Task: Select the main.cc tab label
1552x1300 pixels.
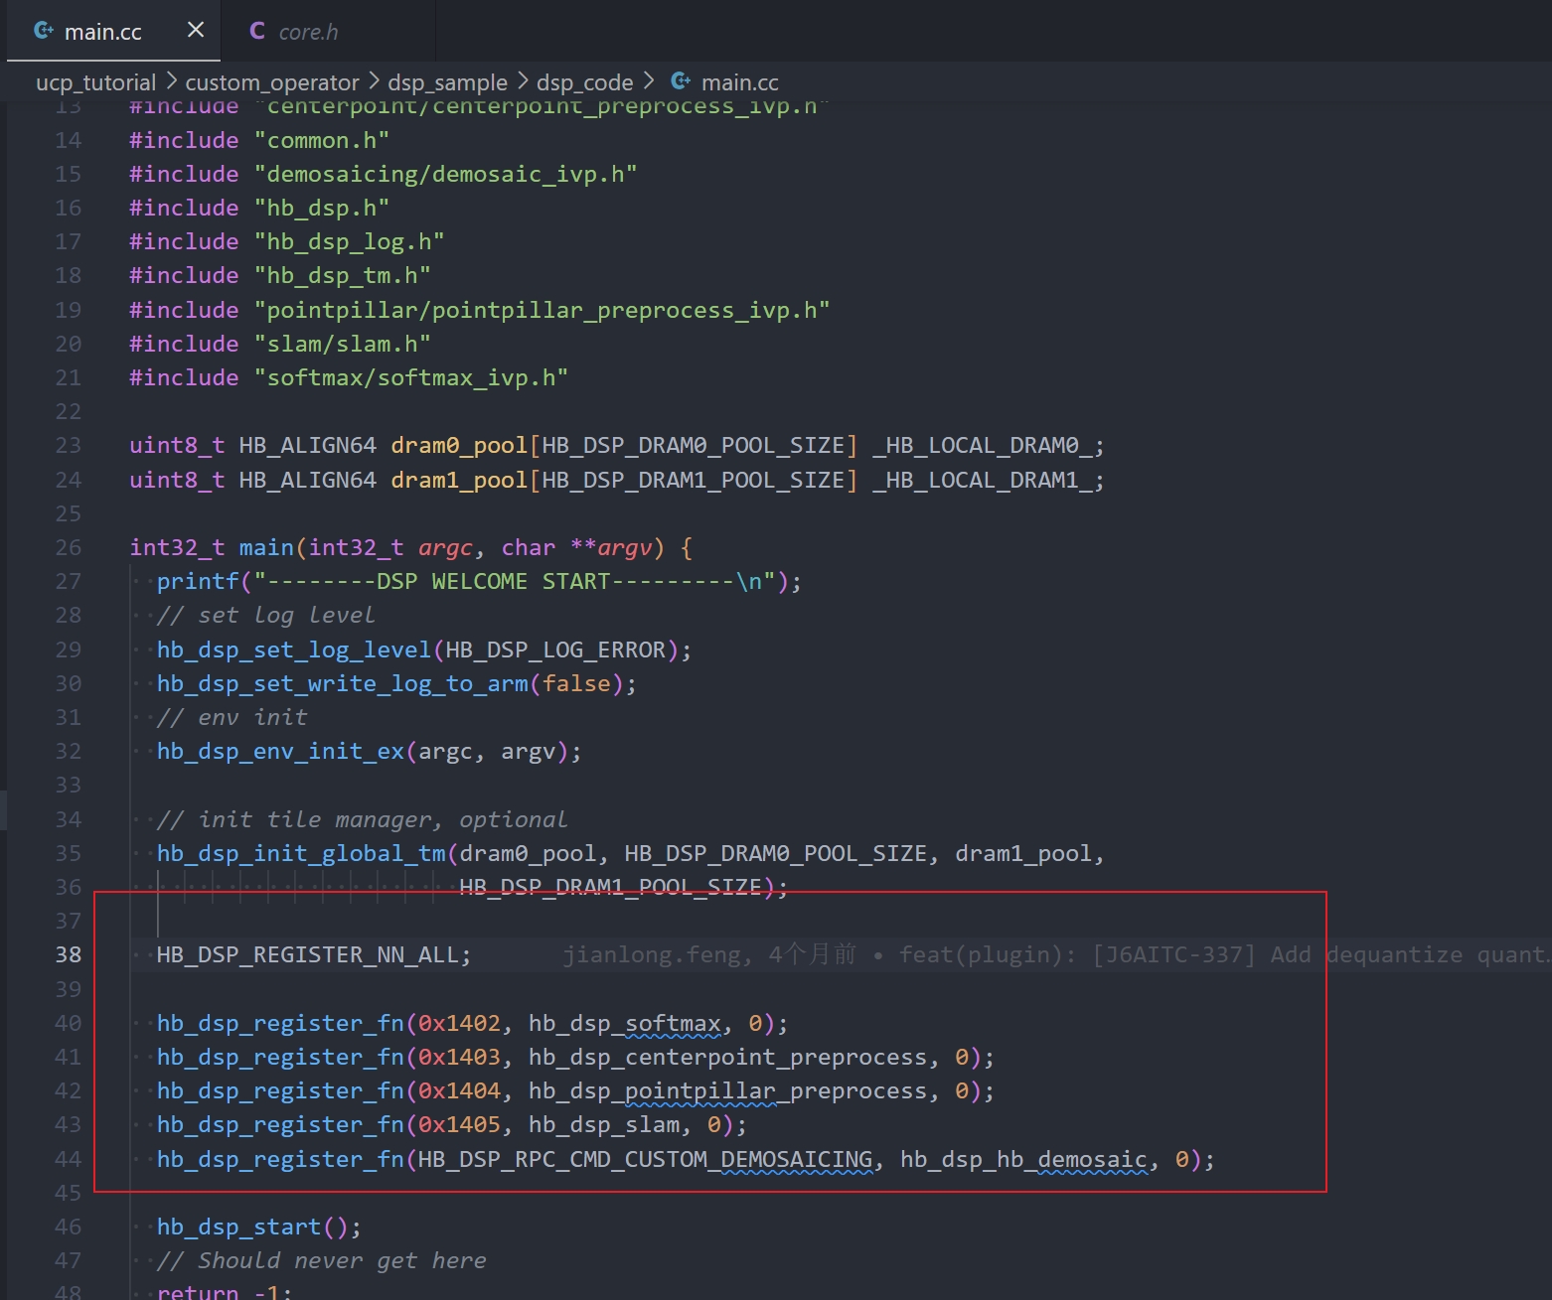Action: tap(102, 32)
